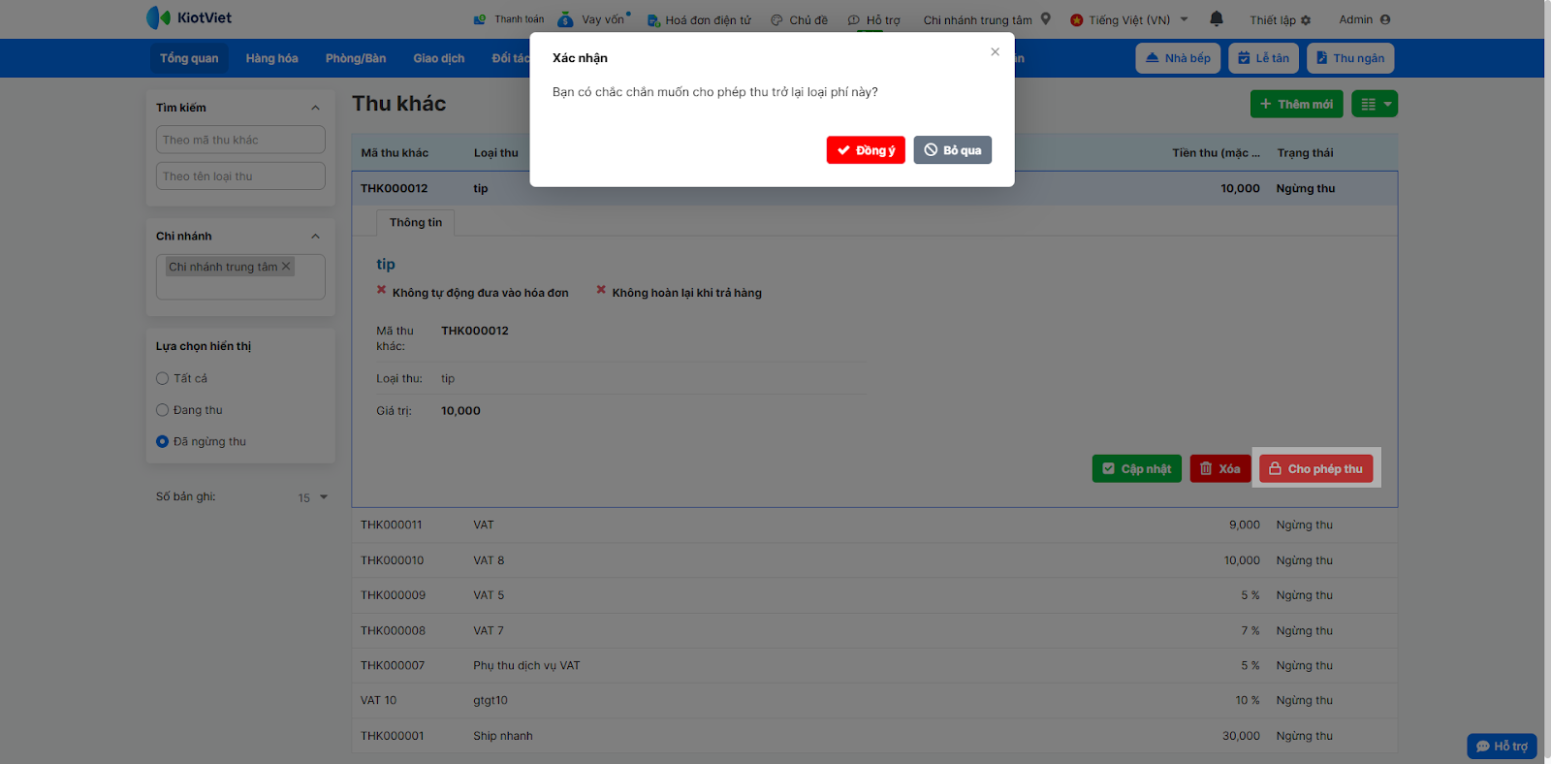
Task: Sort by Mã thu khác column
Action: coord(395,153)
